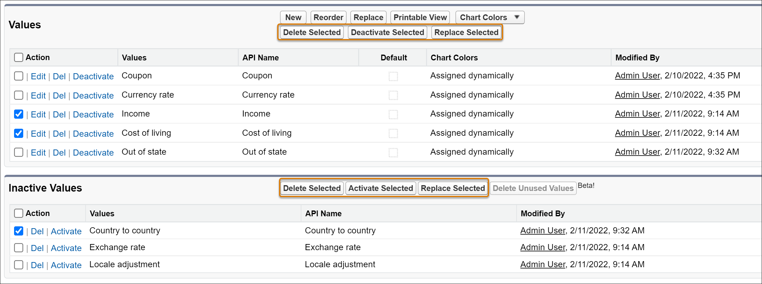762x284 pixels.
Task: Click the Default checkbox for Income
Action: [x=393, y=114]
